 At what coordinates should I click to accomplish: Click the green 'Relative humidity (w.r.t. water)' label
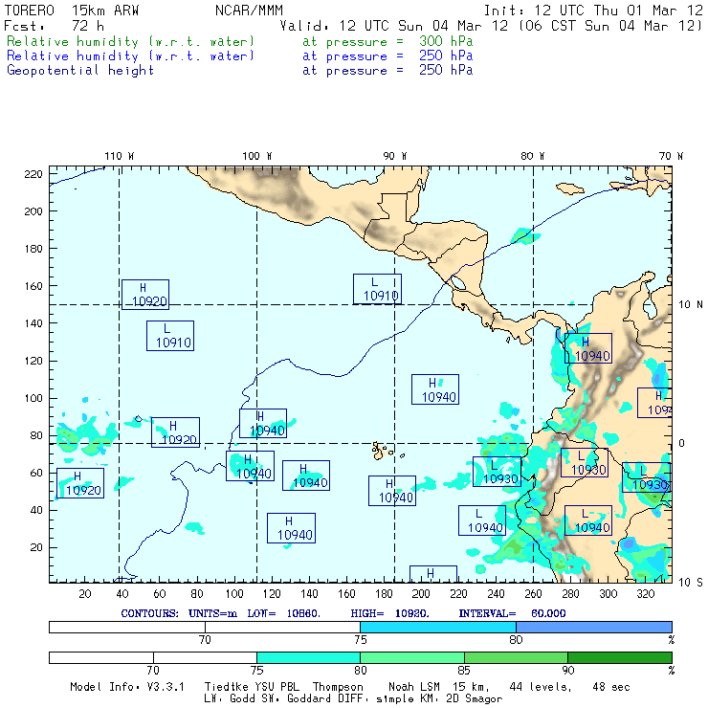130,41
